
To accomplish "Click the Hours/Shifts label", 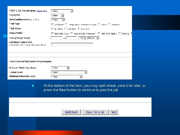I will (16, 33).
